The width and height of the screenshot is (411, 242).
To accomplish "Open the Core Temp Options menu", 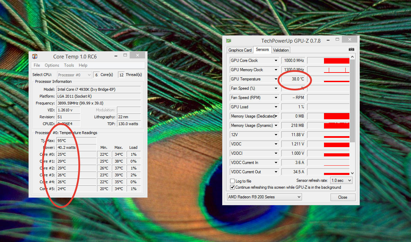I will pos(52,65).
